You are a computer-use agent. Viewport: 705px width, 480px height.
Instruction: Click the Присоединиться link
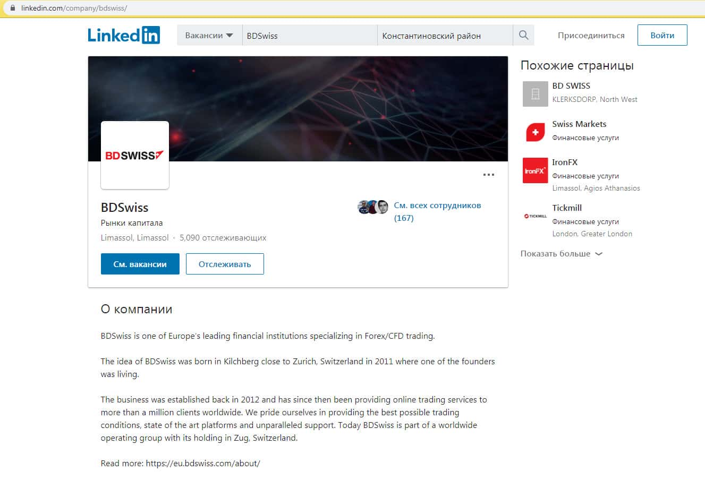click(x=591, y=36)
